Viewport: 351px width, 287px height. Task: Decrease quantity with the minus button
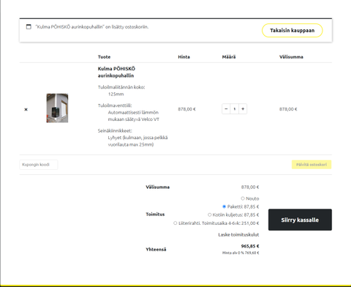[226, 109]
